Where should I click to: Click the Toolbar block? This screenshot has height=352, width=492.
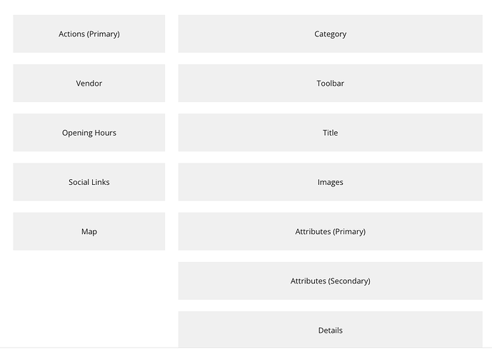pyautogui.click(x=331, y=83)
